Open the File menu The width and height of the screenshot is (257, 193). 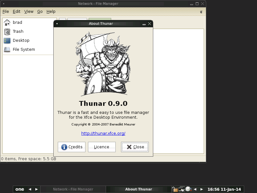point(5,12)
